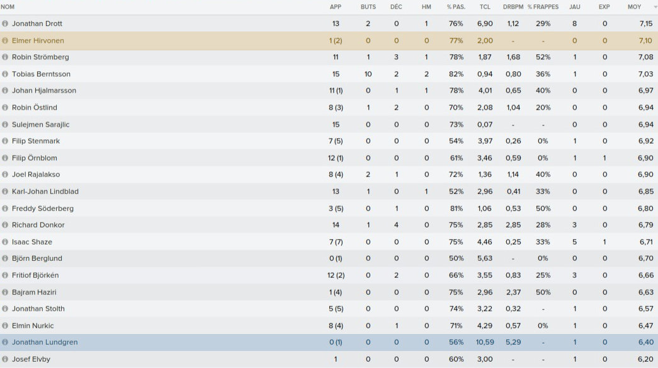The width and height of the screenshot is (658, 368).
Task: Open info icon for Sulejmen Sarajlic
Action: coord(5,124)
